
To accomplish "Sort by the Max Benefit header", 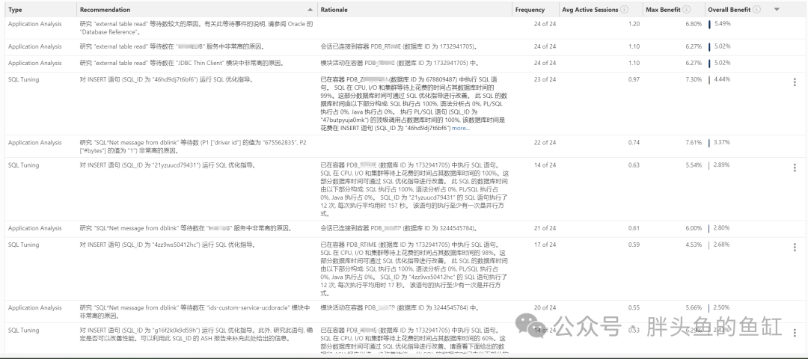I will tap(663, 10).
